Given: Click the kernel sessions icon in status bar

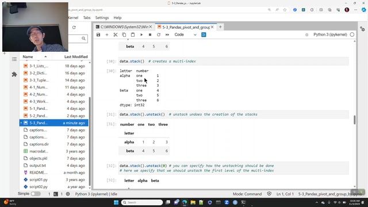Looking at the screenshot, I should pyautogui.click(x=68, y=194).
